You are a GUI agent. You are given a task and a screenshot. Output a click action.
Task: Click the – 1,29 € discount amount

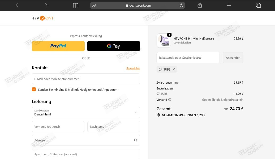point(238,94)
